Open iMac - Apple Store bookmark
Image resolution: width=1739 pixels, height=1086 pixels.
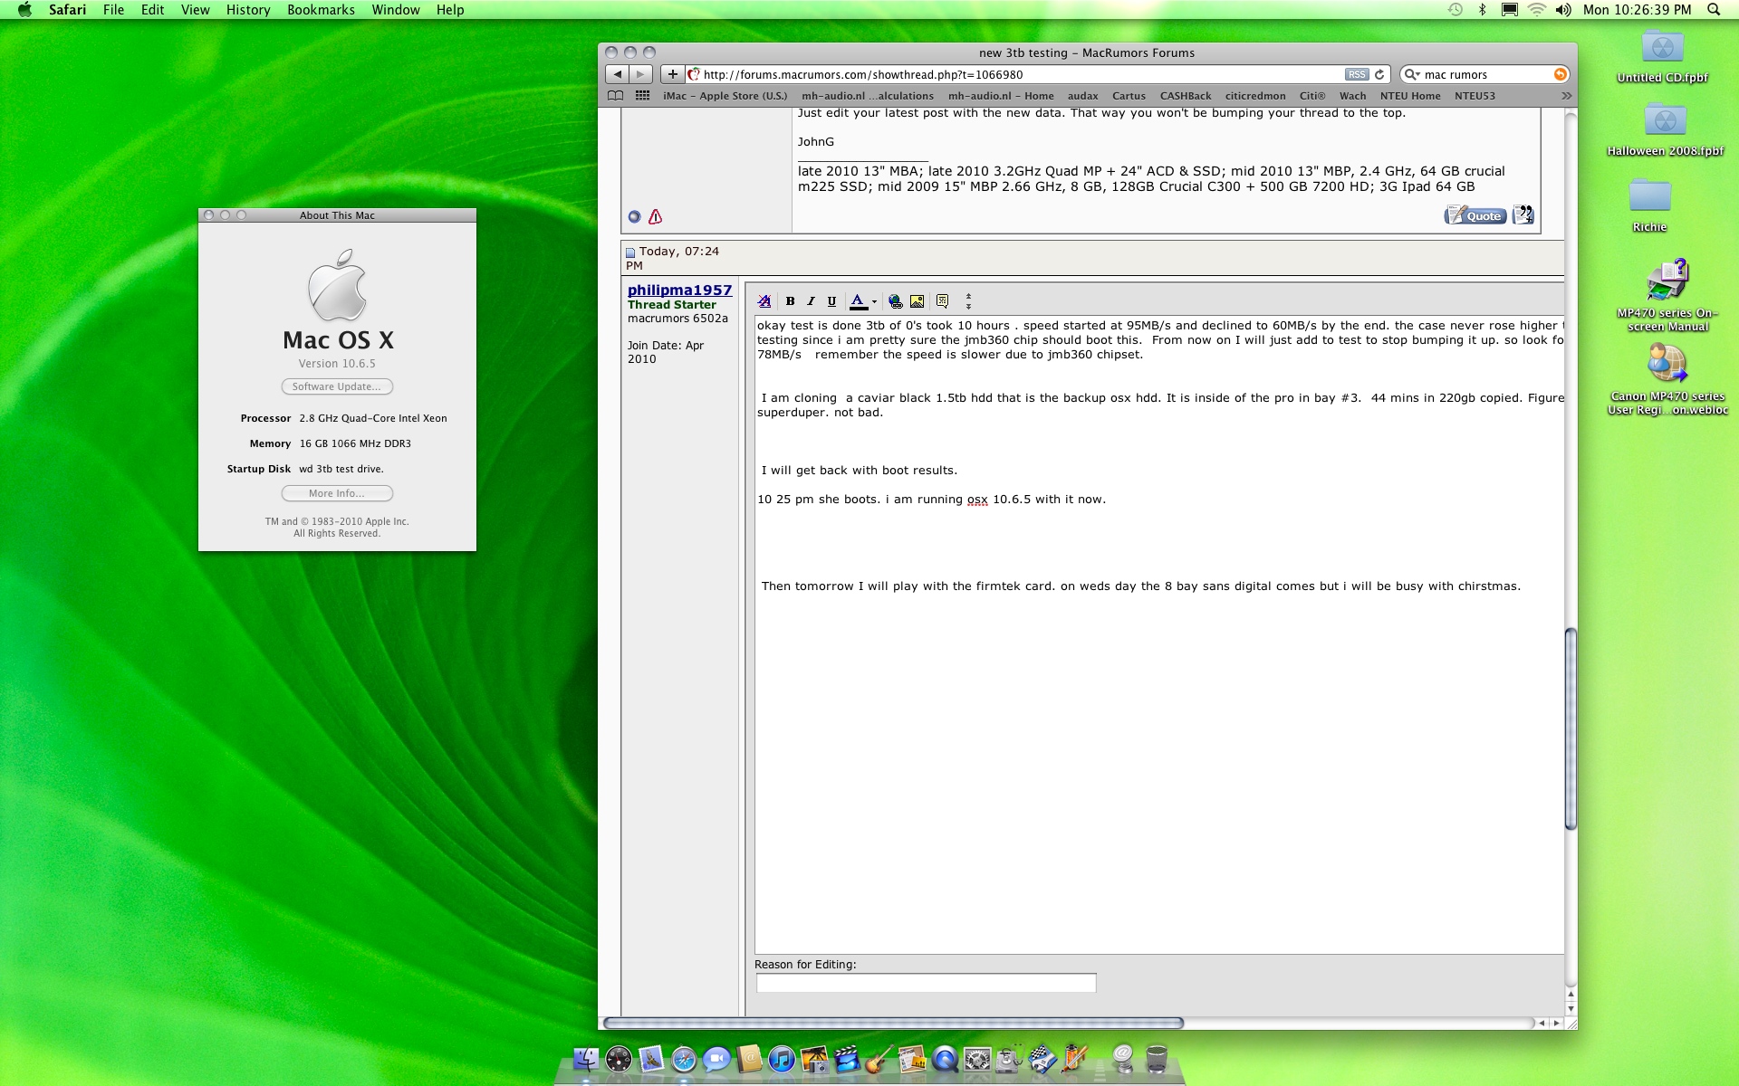coord(725,96)
